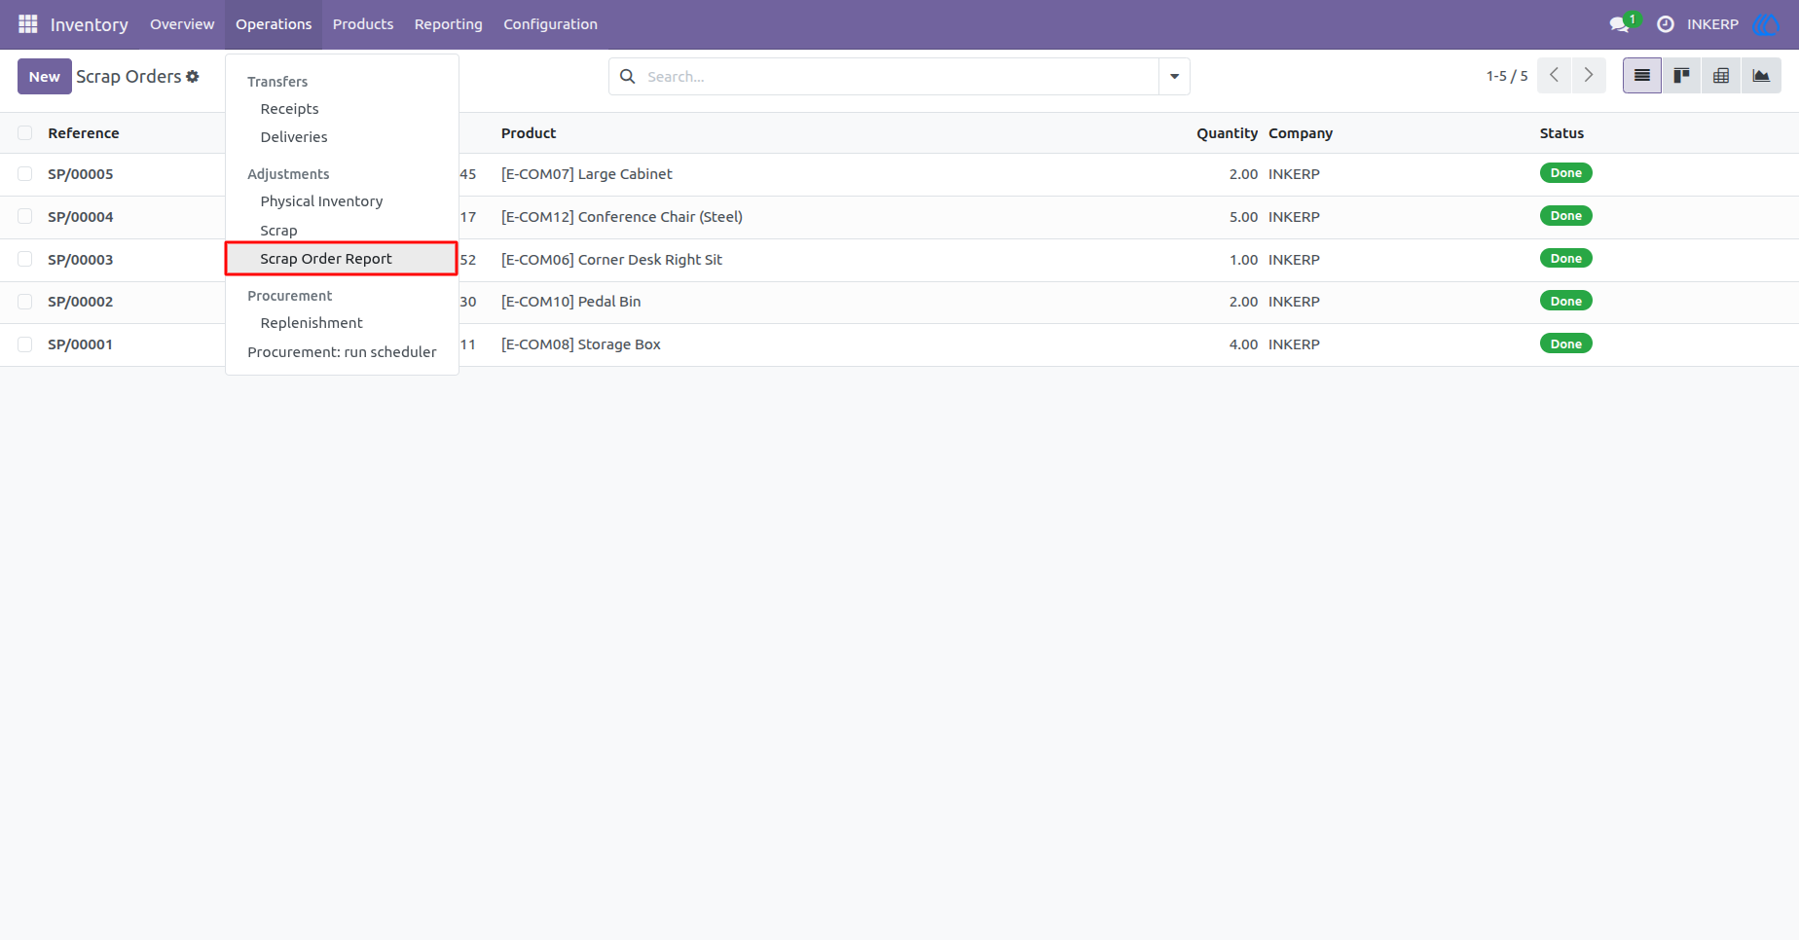Go to the Overview menu
This screenshot has width=1799, height=940.
click(182, 24)
